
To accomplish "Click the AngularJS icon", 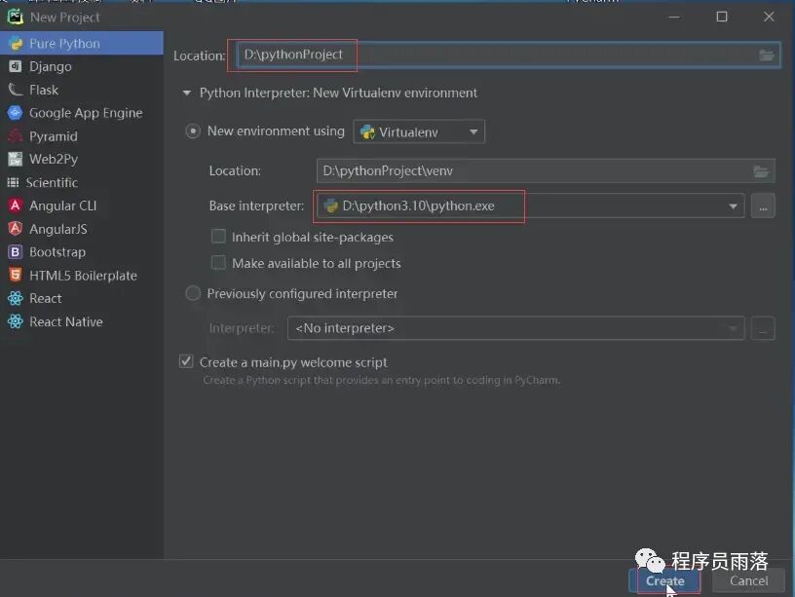I will 16,229.
